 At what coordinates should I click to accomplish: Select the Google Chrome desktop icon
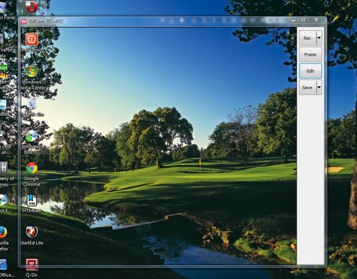pyautogui.click(x=32, y=168)
